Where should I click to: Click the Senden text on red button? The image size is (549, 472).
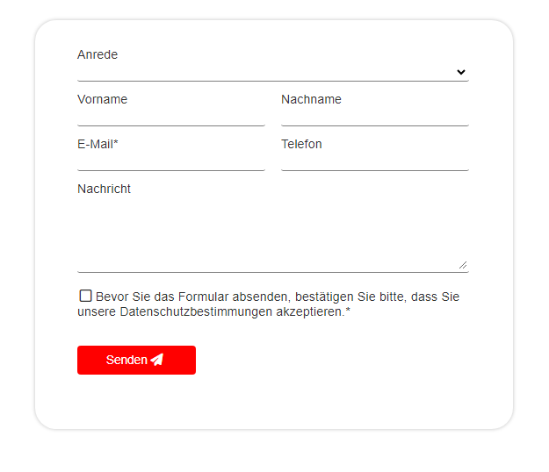[126, 360]
